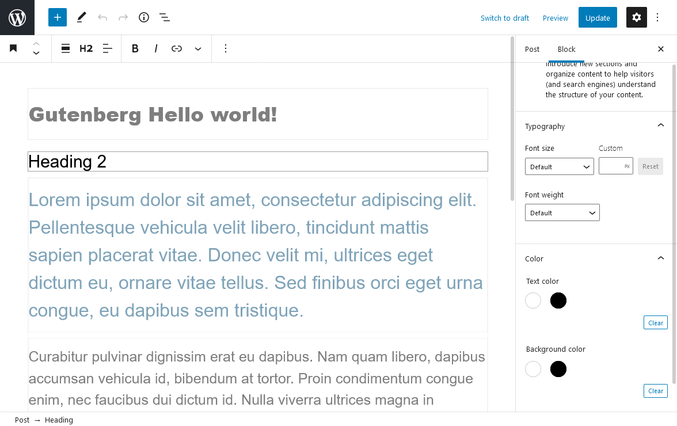Click the editor canvas scrollbar
This screenshot has height=426, width=677.
click(x=512, y=119)
